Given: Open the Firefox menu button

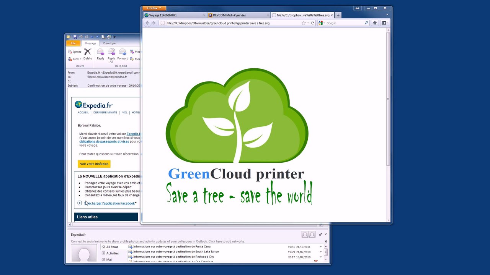Looking at the screenshot, I should point(154,8).
